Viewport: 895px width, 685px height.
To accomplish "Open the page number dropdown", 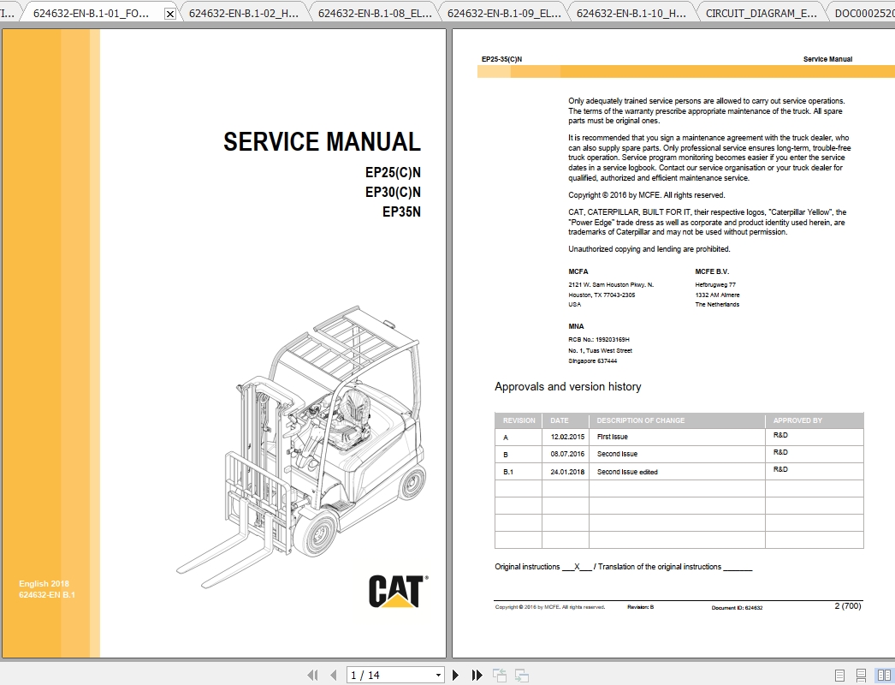I will coord(439,675).
